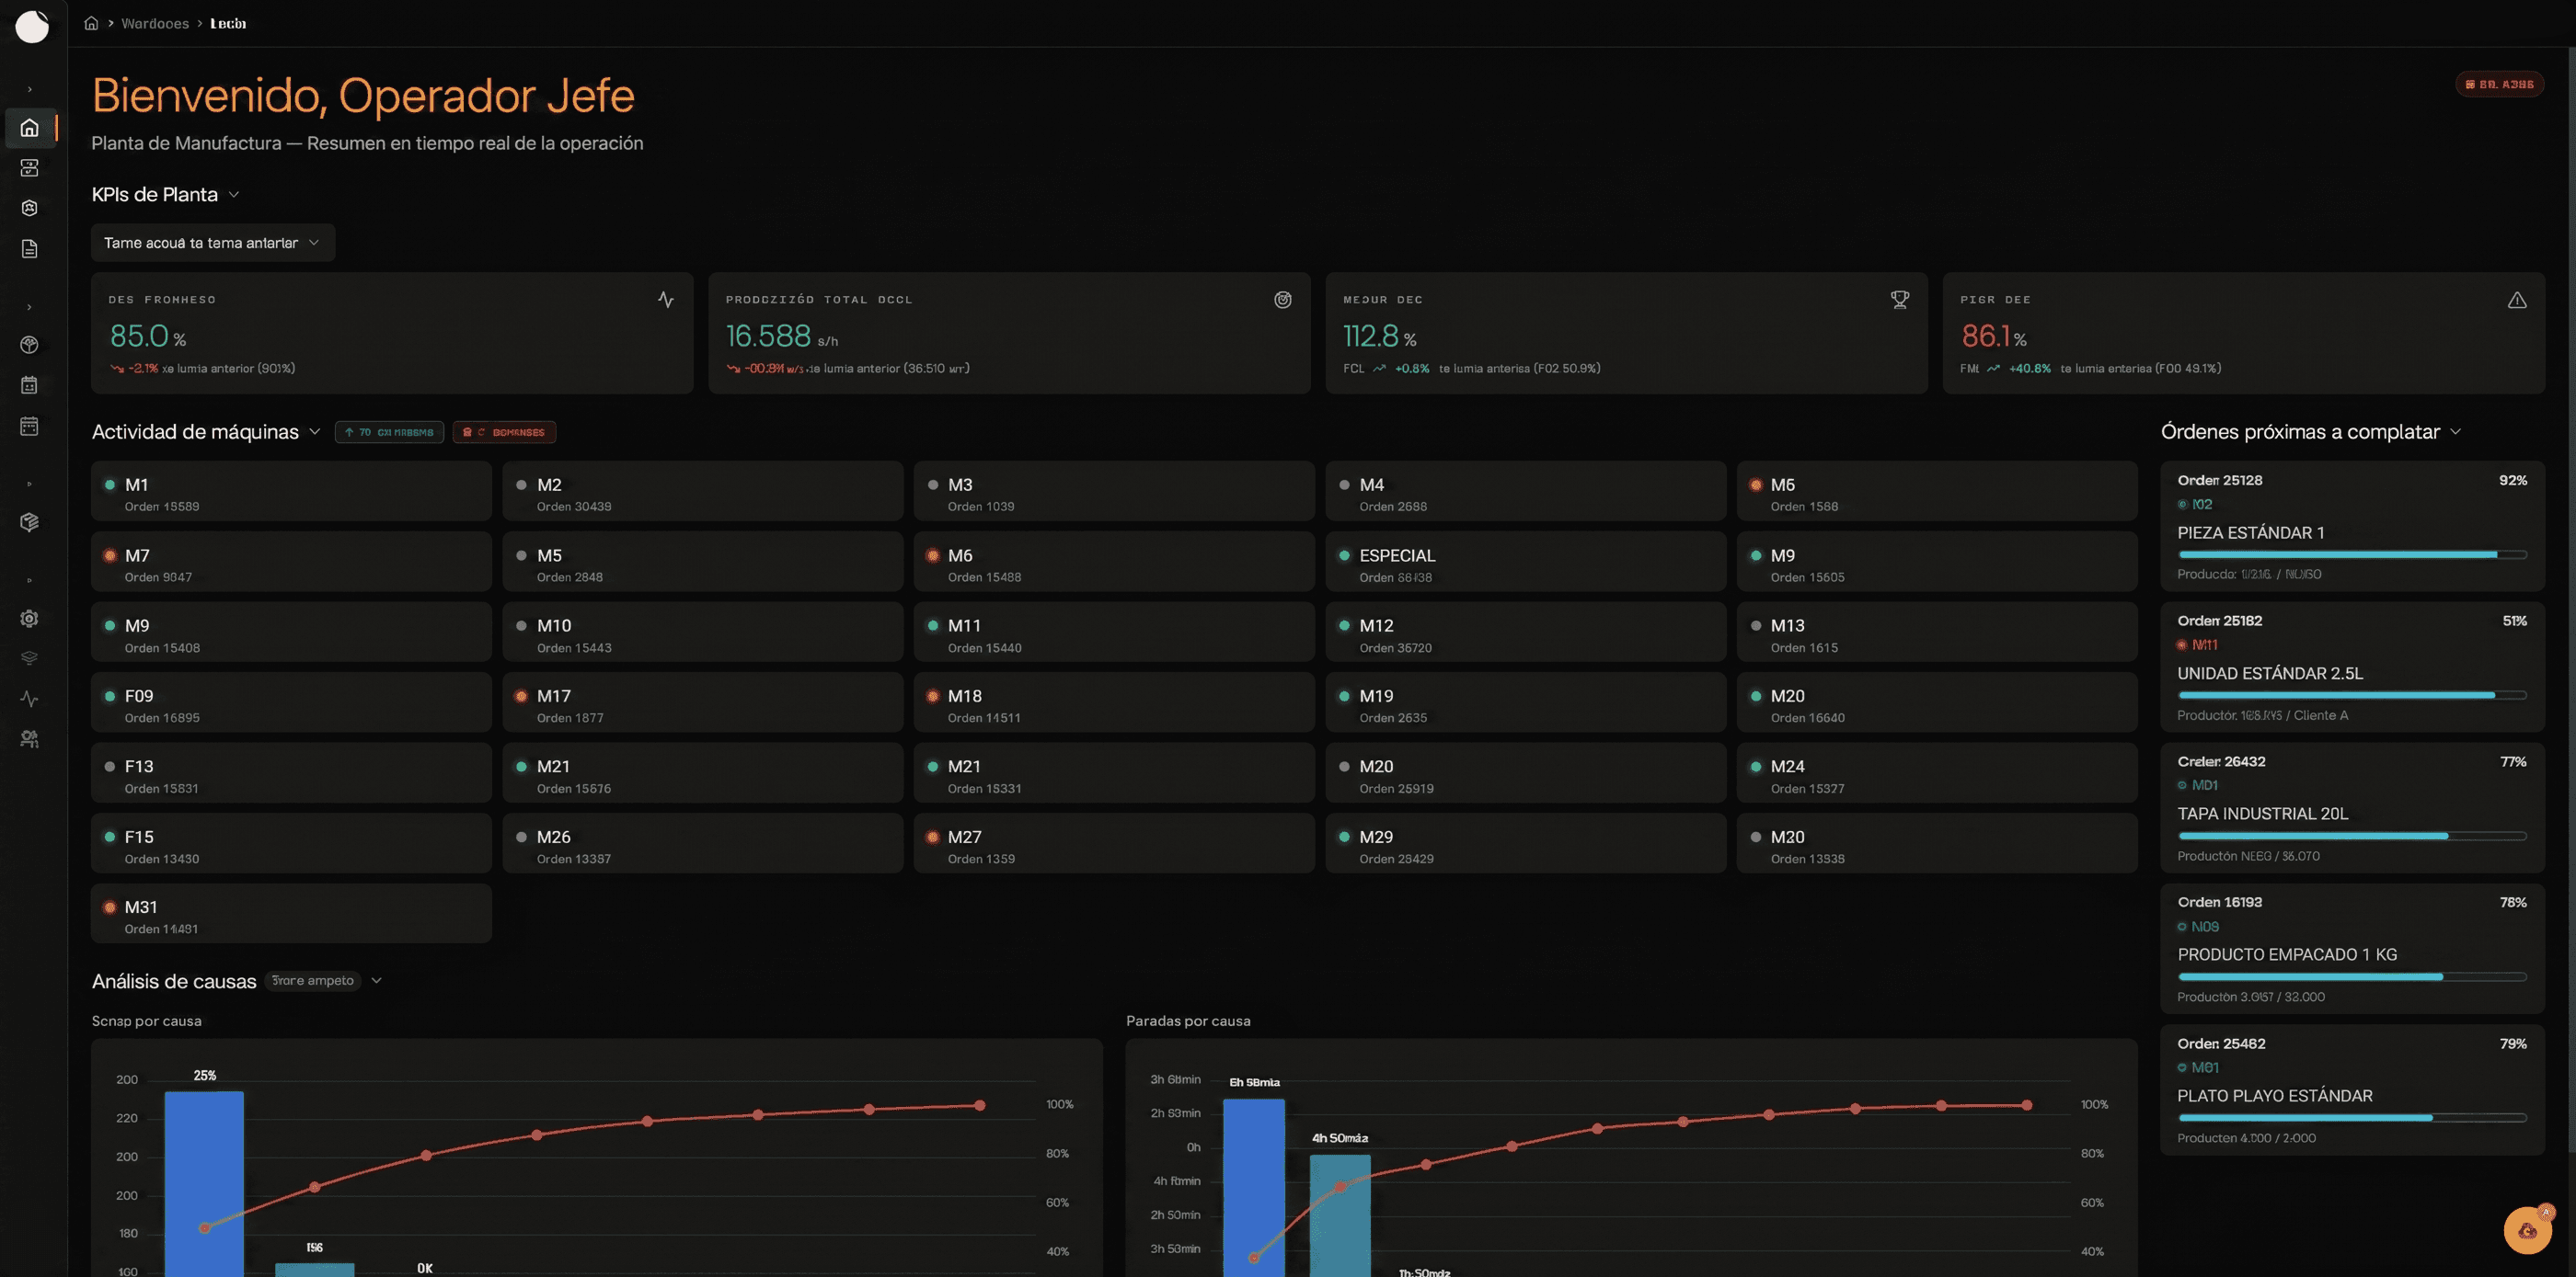Click the 86.1 % KPI value
This screenshot has height=1277, width=2576.
click(x=1994, y=336)
